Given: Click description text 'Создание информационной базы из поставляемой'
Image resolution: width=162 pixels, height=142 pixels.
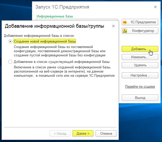Looking at the screenshot, I should pos(53,47).
